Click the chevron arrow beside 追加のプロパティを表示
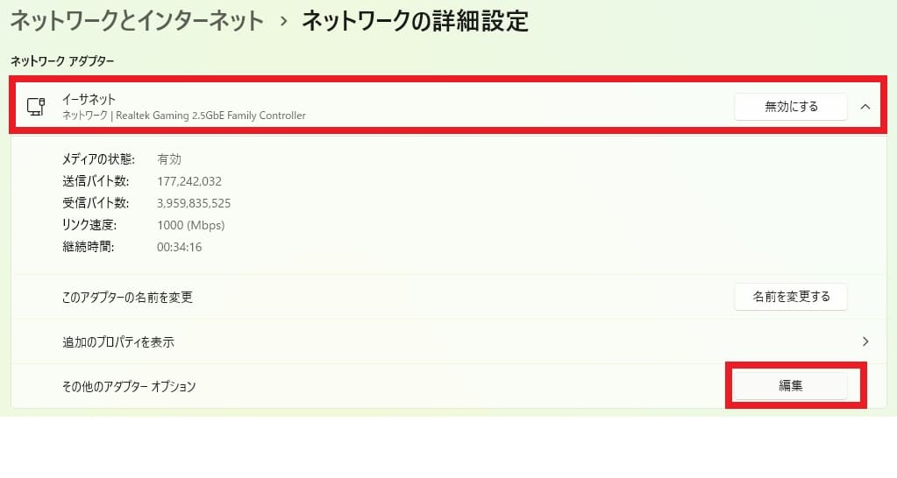The image size is (897, 478). [x=865, y=341]
